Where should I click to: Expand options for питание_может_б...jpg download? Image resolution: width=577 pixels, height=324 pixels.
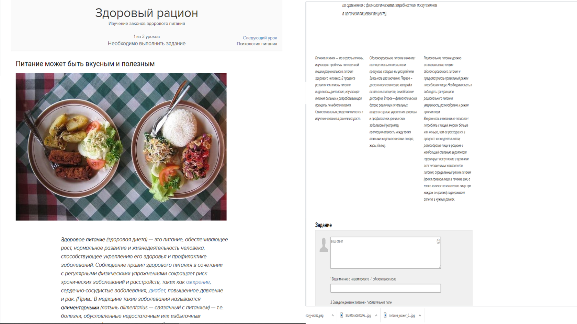(x=420, y=315)
